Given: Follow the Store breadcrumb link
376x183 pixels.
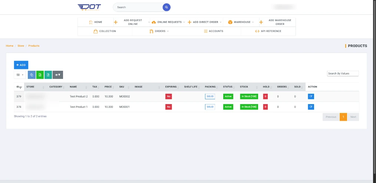Looking at the screenshot, I should click(x=21, y=46).
